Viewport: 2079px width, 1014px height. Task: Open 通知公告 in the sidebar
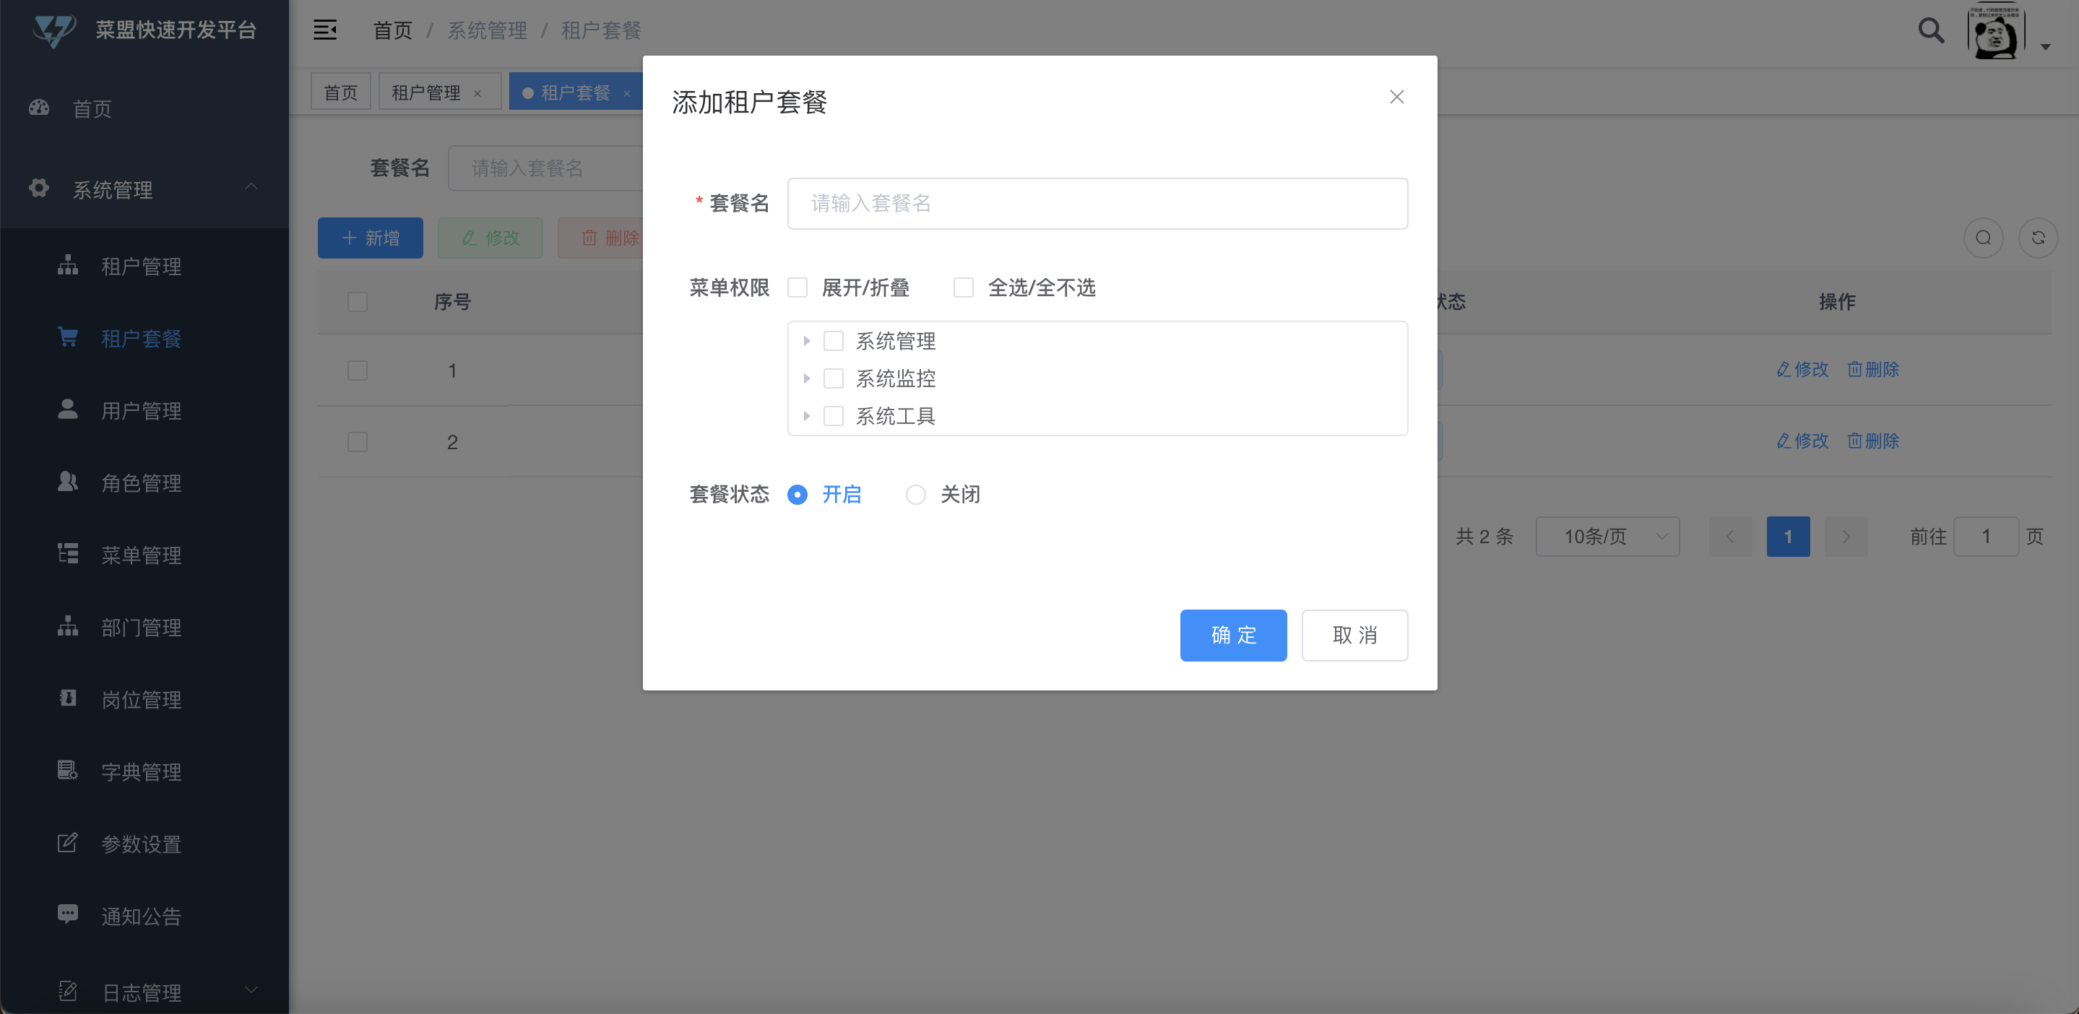[x=140, y=916]
